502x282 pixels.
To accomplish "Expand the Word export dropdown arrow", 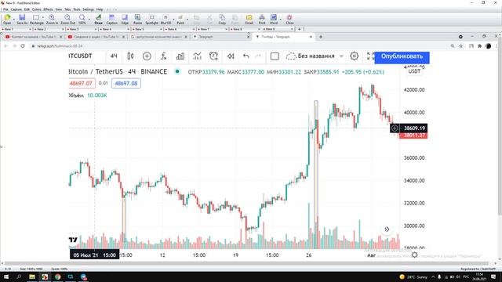I will pos(281,19).
